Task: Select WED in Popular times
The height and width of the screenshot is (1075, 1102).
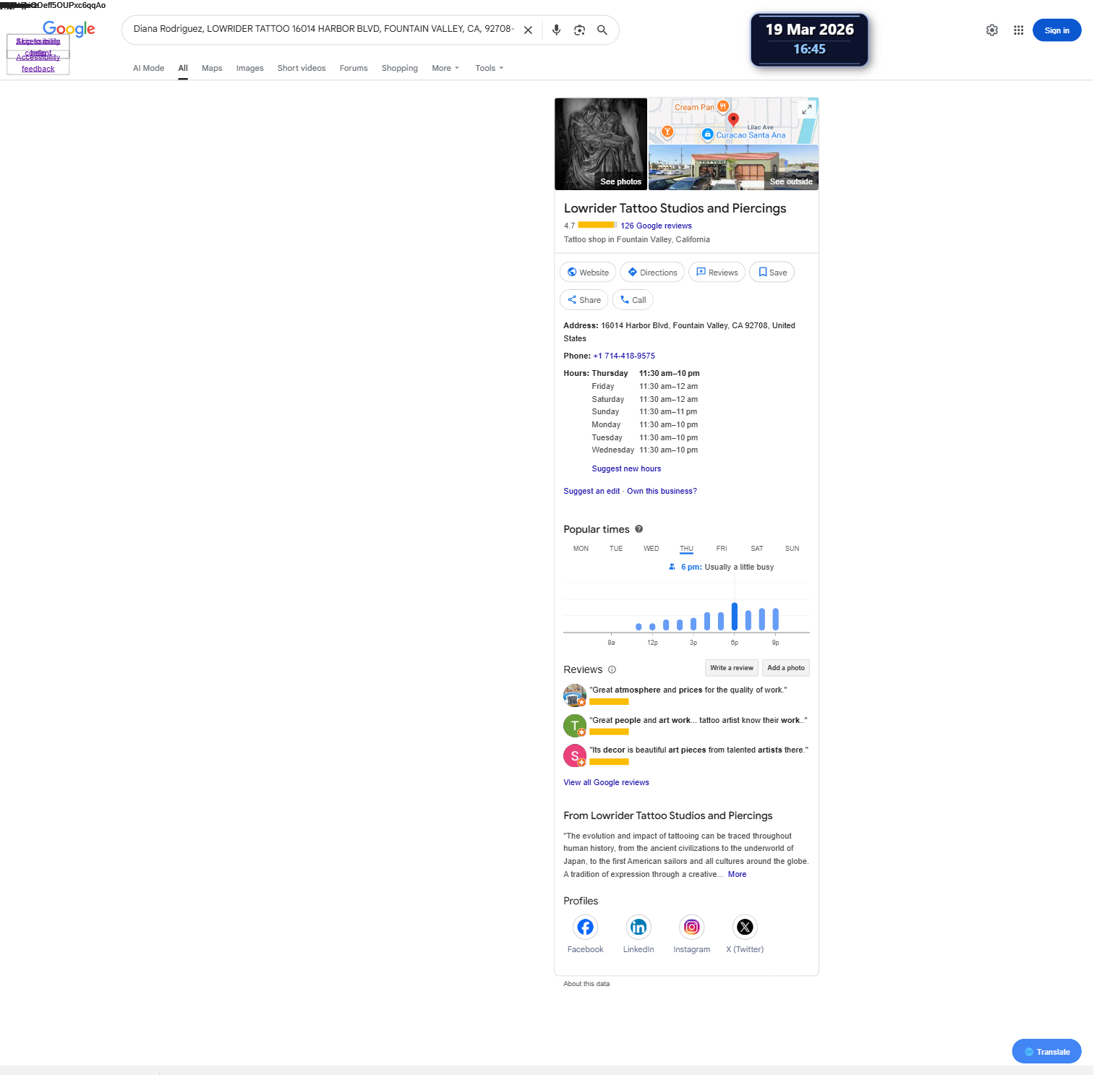Action: tap(652, 549)
